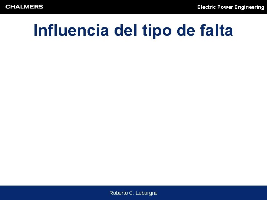The height and width of the screenshot is (200, 267).
Task: Click the CHALMERS logo text
Action: (24, 7)
